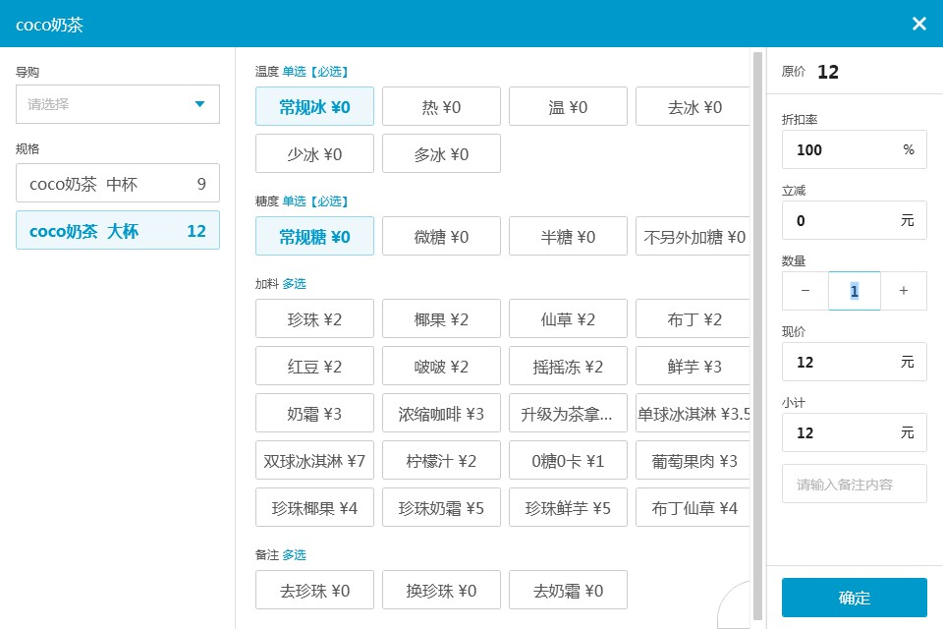Toggle the 奶霜 ¥3 topping

[314, 413]
